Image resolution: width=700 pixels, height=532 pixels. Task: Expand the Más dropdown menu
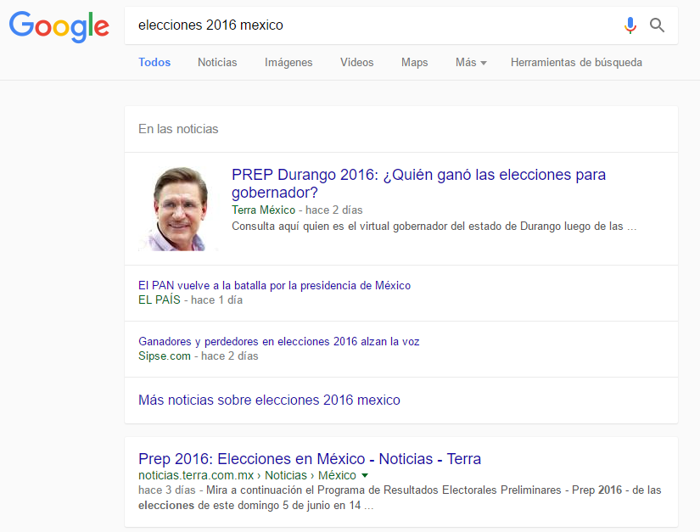click(x=471, y=63)
